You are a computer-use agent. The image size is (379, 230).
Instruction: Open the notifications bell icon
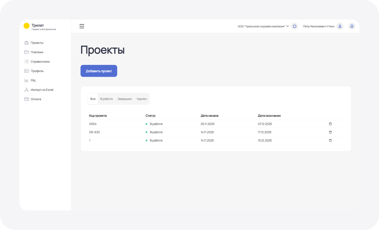(x=352, y=26)
